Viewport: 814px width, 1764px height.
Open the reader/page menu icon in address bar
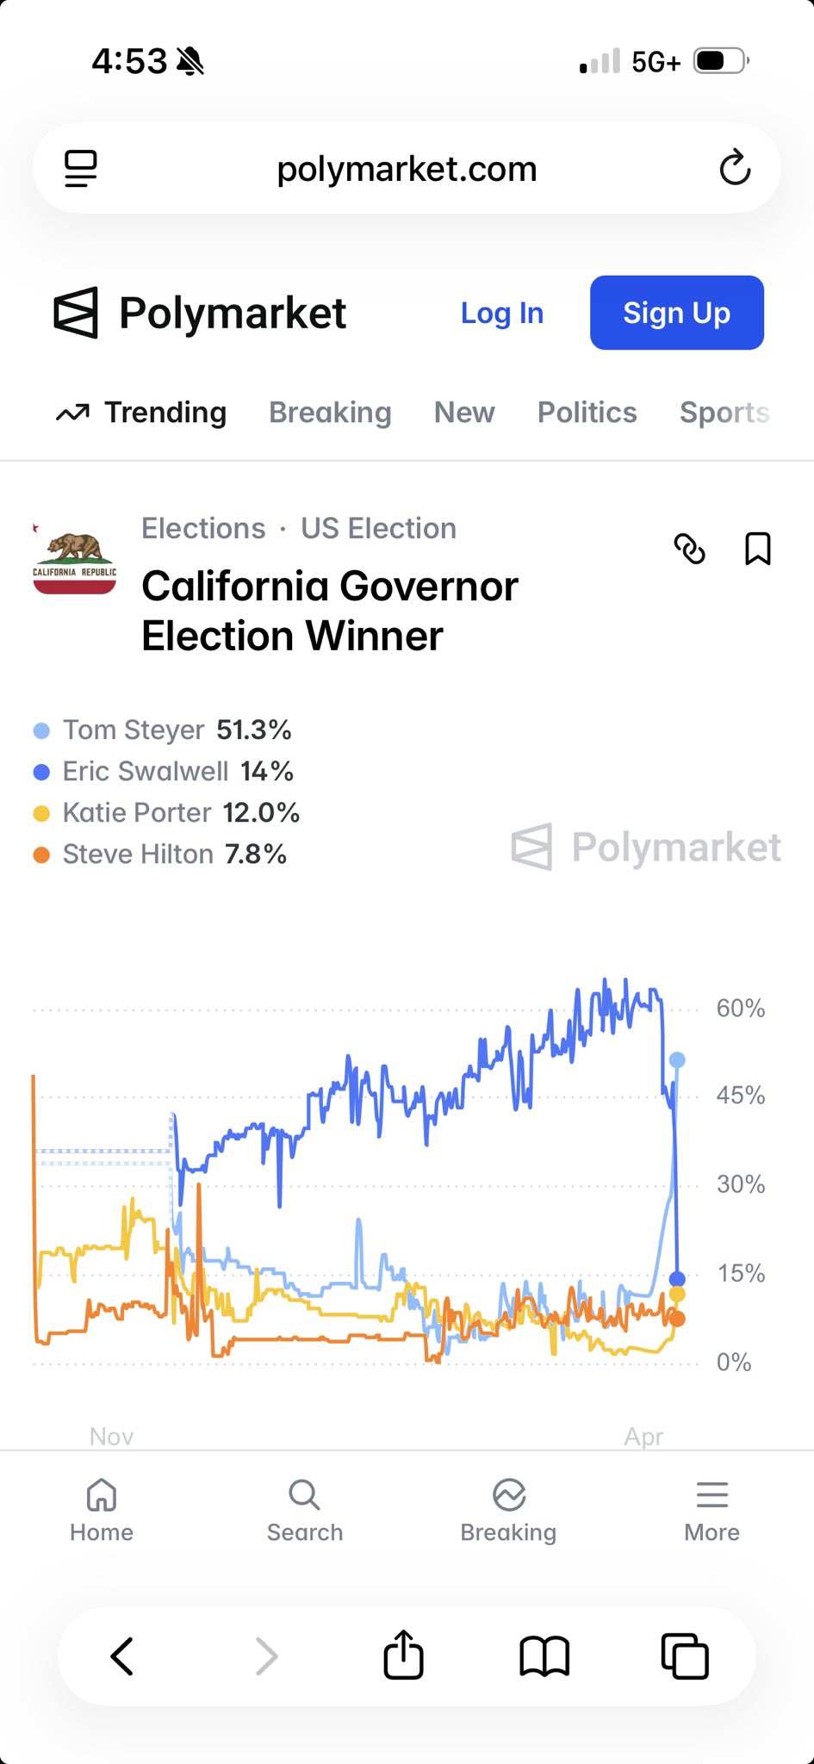[81, 169]
